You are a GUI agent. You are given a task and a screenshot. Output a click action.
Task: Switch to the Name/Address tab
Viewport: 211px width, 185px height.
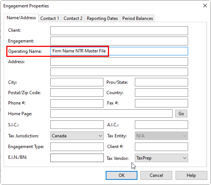21,18
